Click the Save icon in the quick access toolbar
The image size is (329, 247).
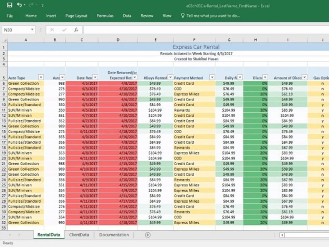pyautogui.click(x=10, y=5)
